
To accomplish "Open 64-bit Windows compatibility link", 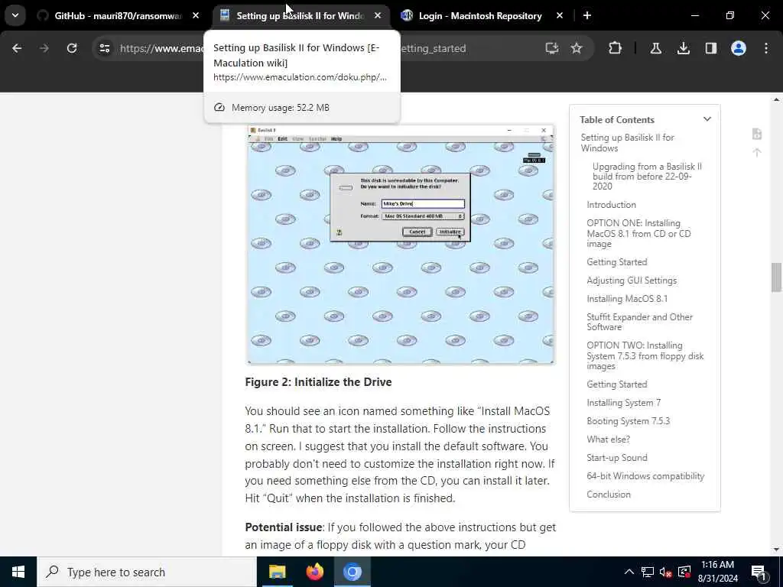I will [645, 476].
